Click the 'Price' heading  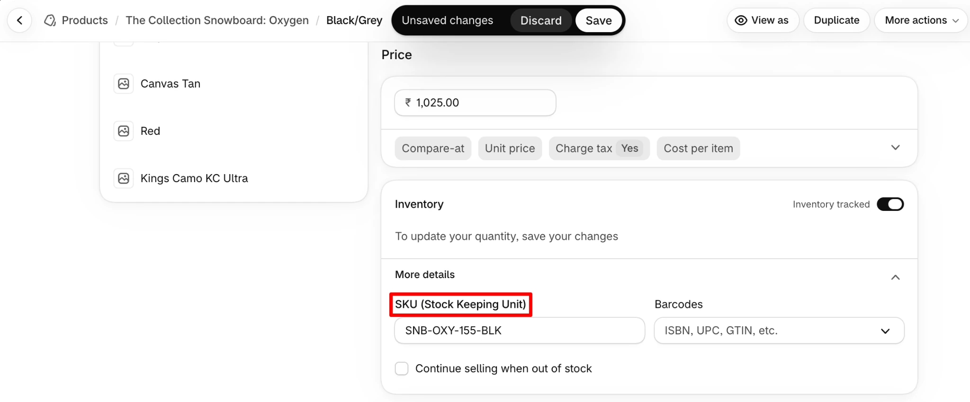397,55
